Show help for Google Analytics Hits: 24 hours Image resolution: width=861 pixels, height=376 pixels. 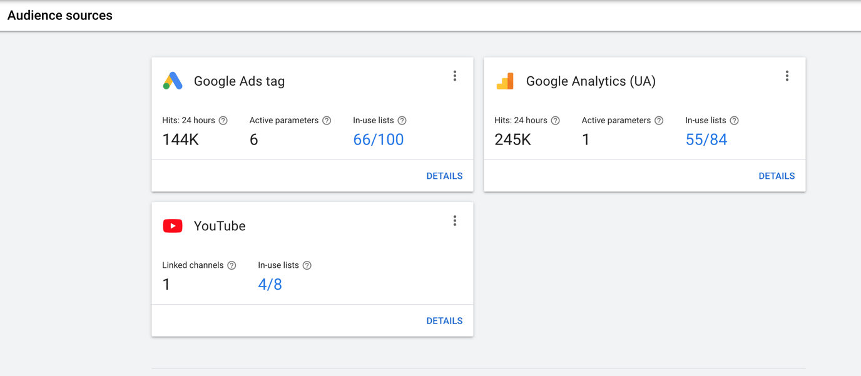(556, 121)
